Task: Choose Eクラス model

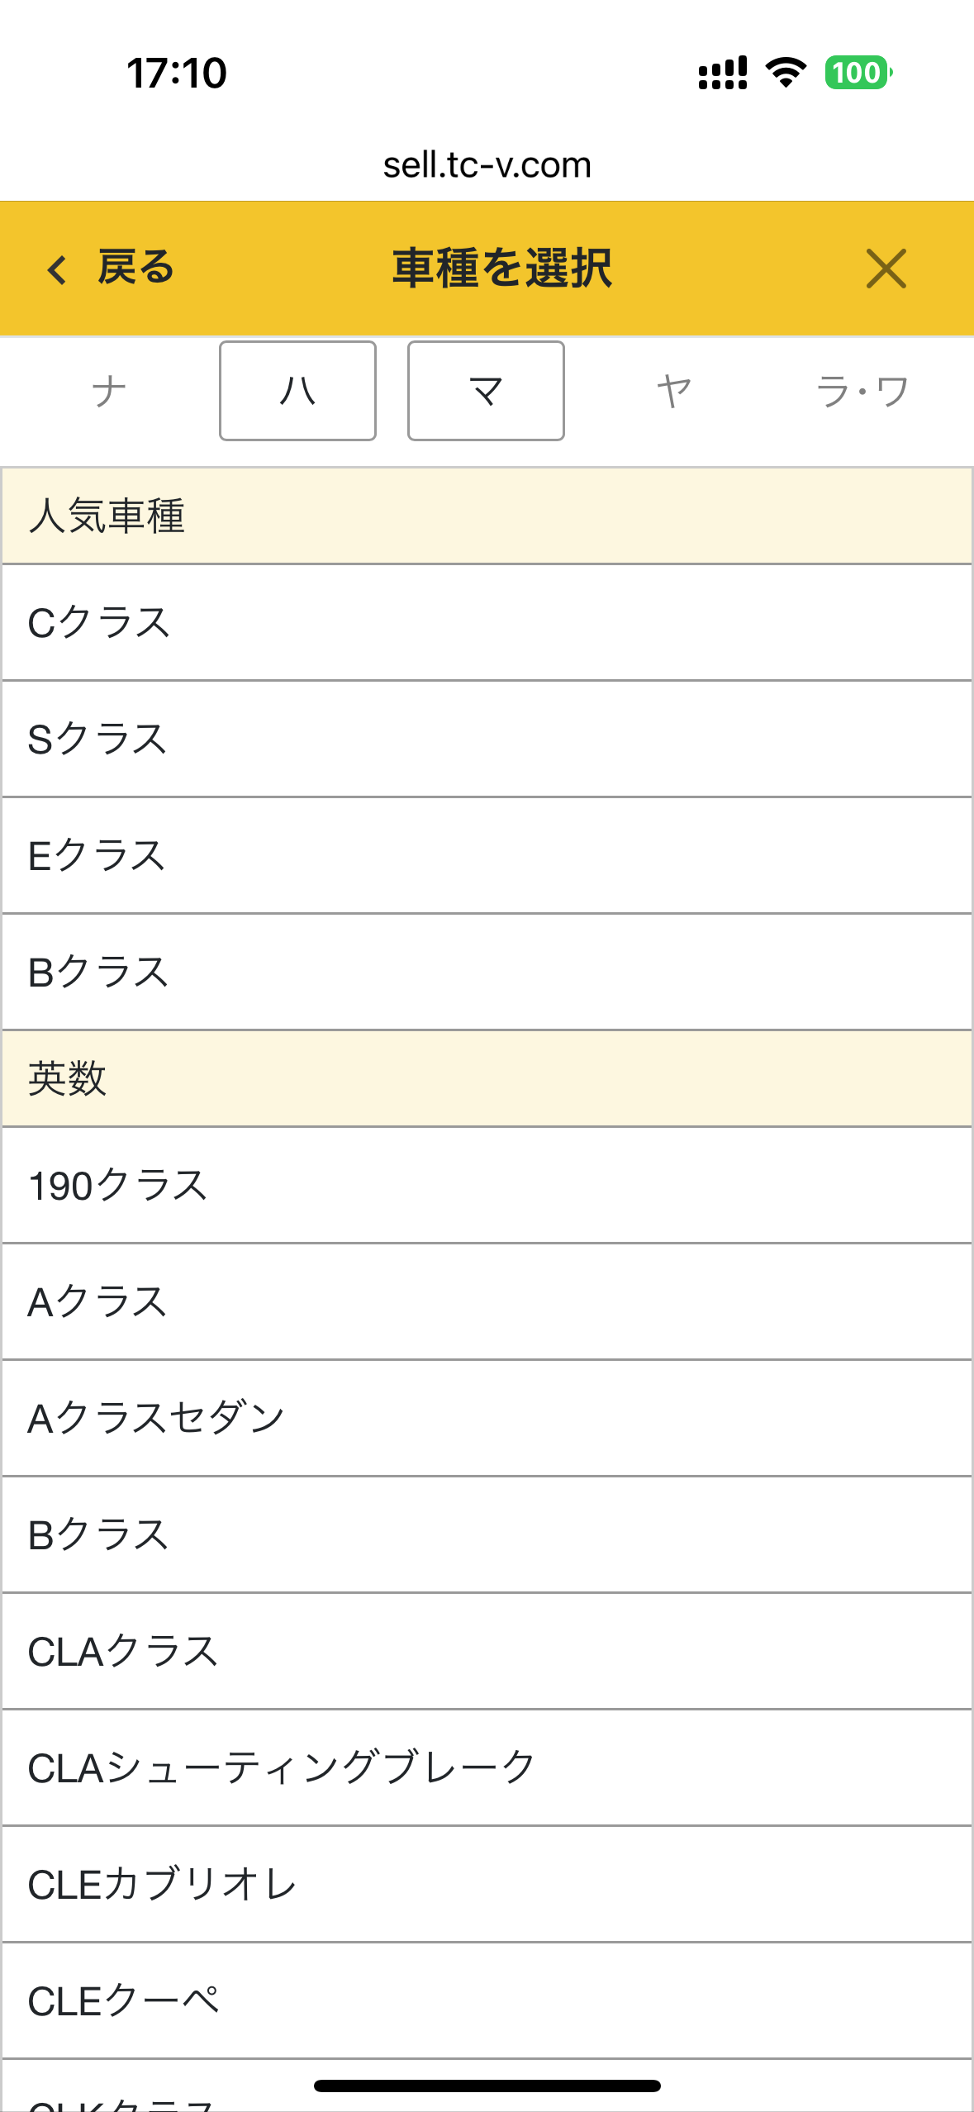Action: [487, 854]
